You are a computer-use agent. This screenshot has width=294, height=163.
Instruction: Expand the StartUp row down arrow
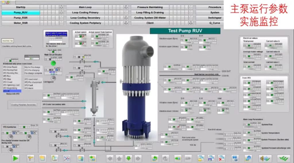pyautogui.click(x=61, y=7)
